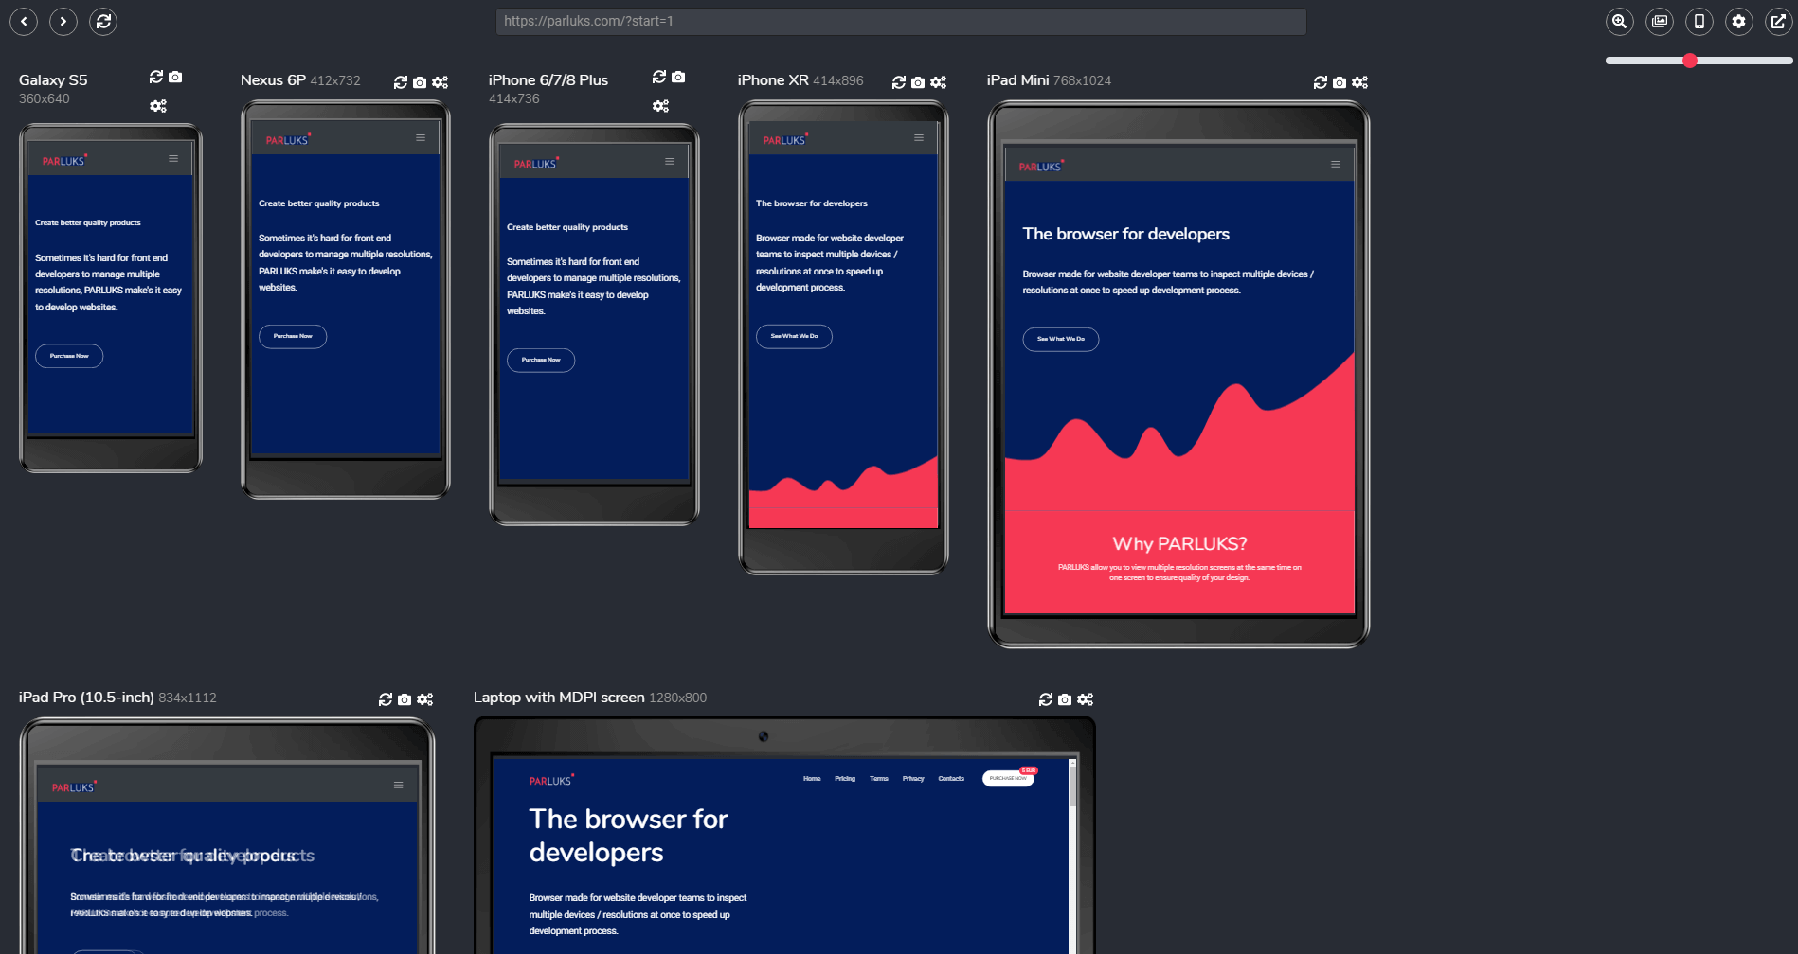
Task: Open global settings gear in top toolbar
Action: click(1739, 21)
